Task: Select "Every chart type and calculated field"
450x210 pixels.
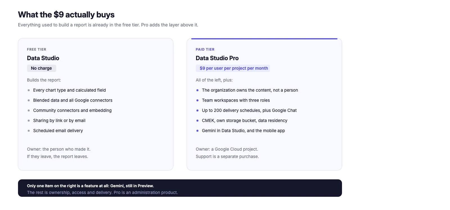Action: pyautogui.click(x=69, y=90)
